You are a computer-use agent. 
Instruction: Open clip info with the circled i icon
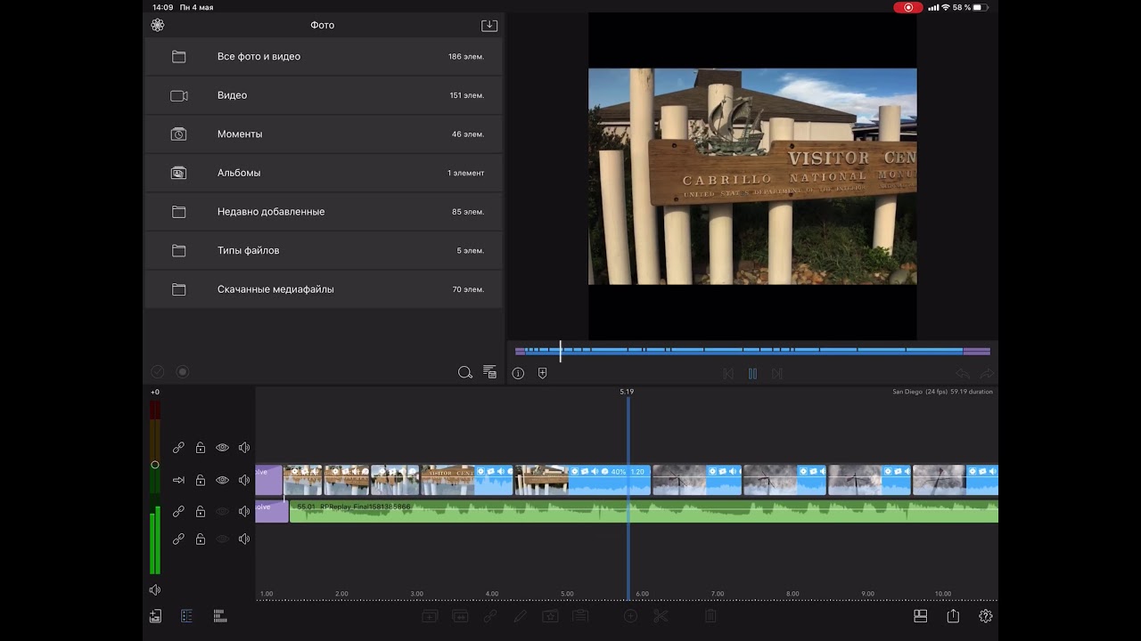click(x=518, y=374)
